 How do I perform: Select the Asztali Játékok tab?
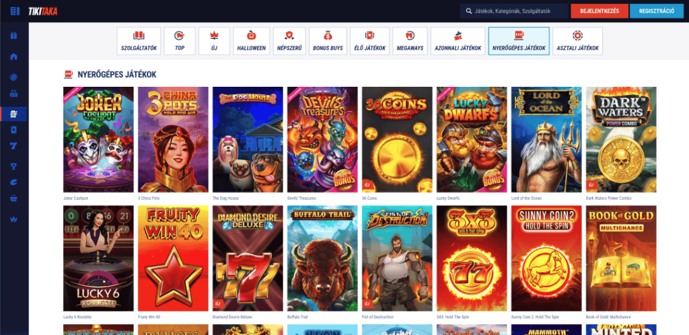(x=577, y=40)
